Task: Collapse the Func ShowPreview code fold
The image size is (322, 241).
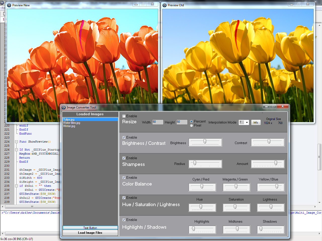Action: click(x=16, y=142)
